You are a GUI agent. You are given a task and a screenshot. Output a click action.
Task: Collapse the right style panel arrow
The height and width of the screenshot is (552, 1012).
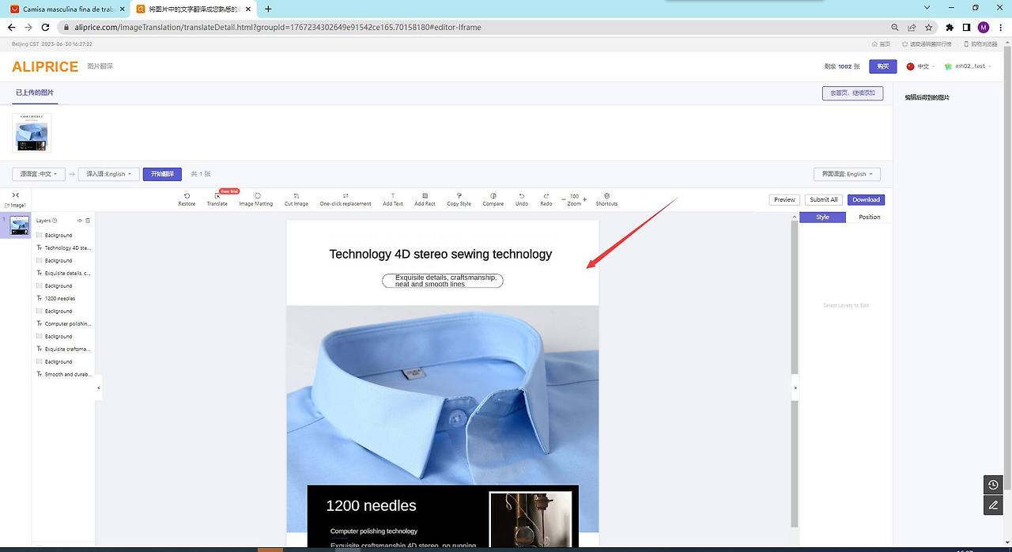795,388
